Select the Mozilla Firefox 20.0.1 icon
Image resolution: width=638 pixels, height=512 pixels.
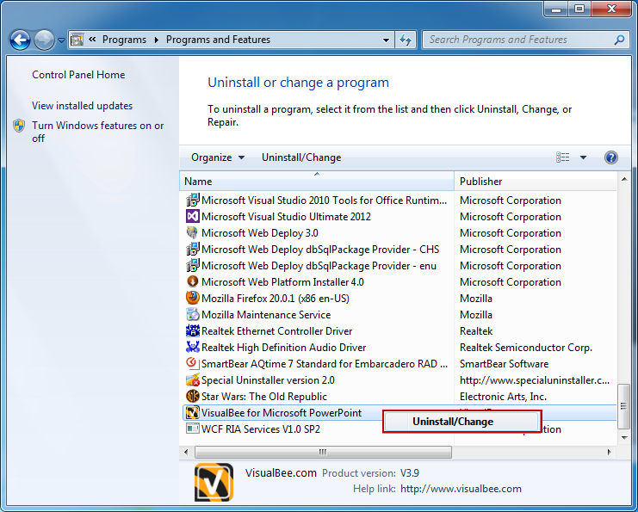click(193, 298)
